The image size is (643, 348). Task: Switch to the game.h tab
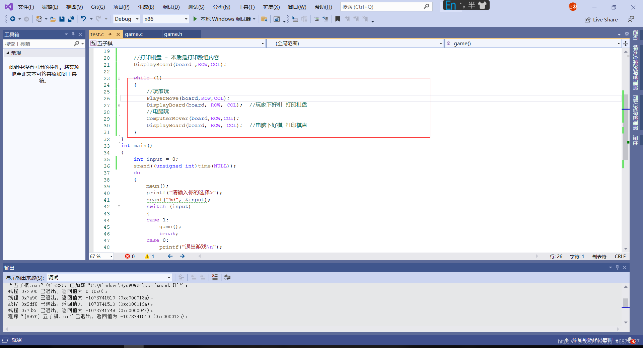173,34
